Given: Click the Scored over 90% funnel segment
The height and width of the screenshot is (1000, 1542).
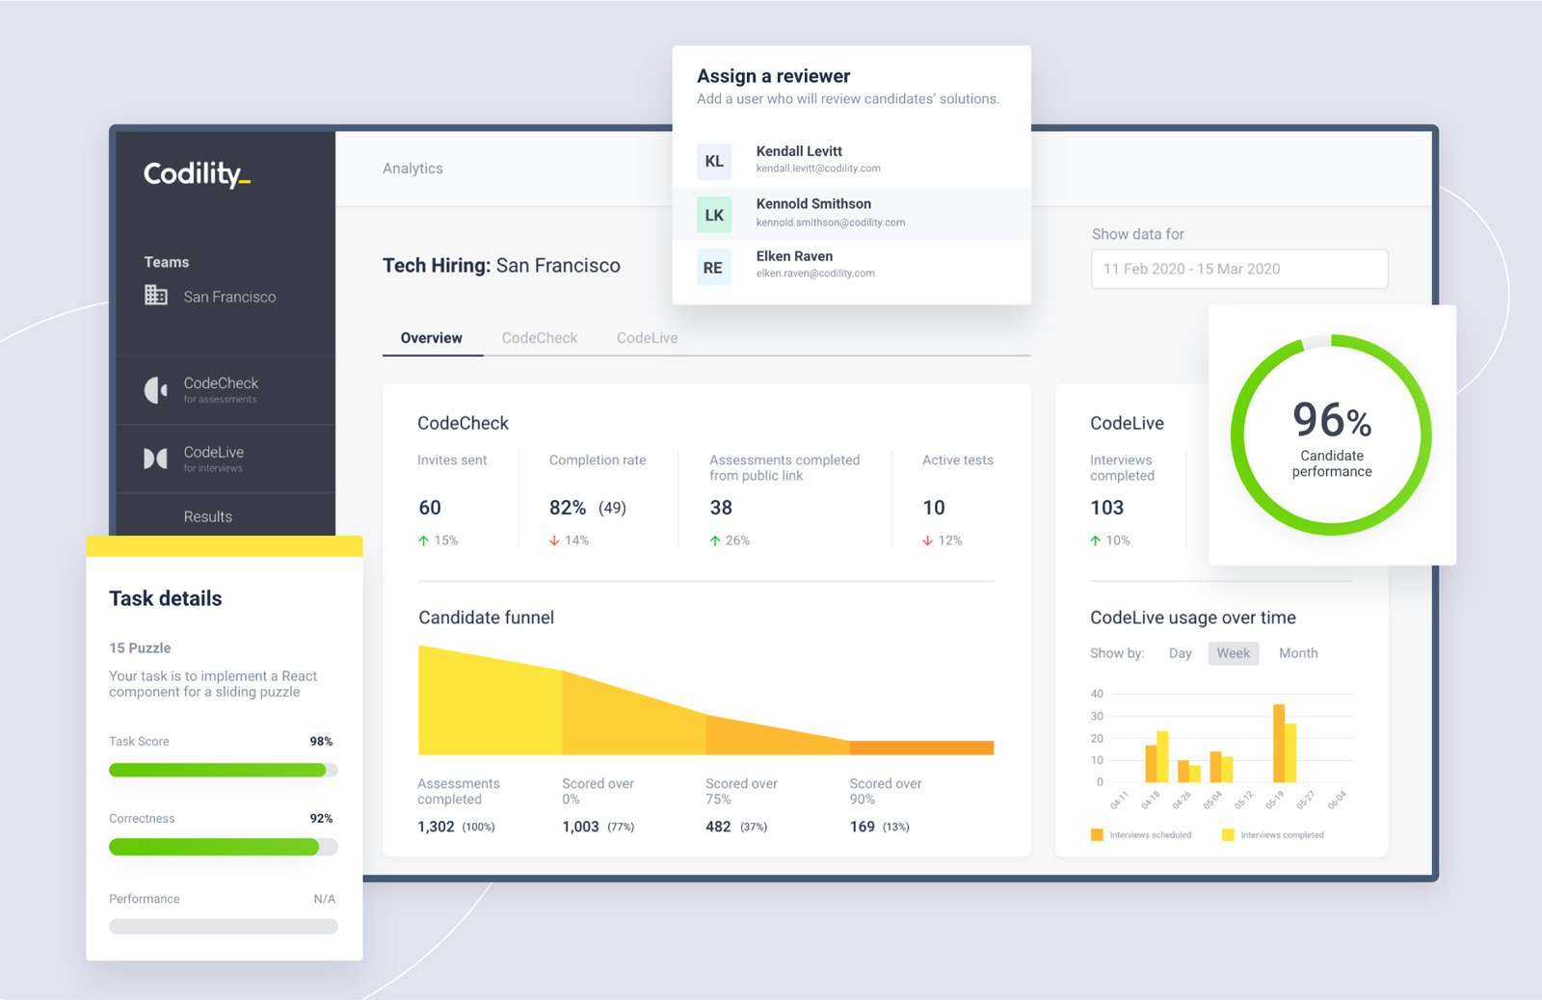Looking at the screenshot, I should 921,748.
